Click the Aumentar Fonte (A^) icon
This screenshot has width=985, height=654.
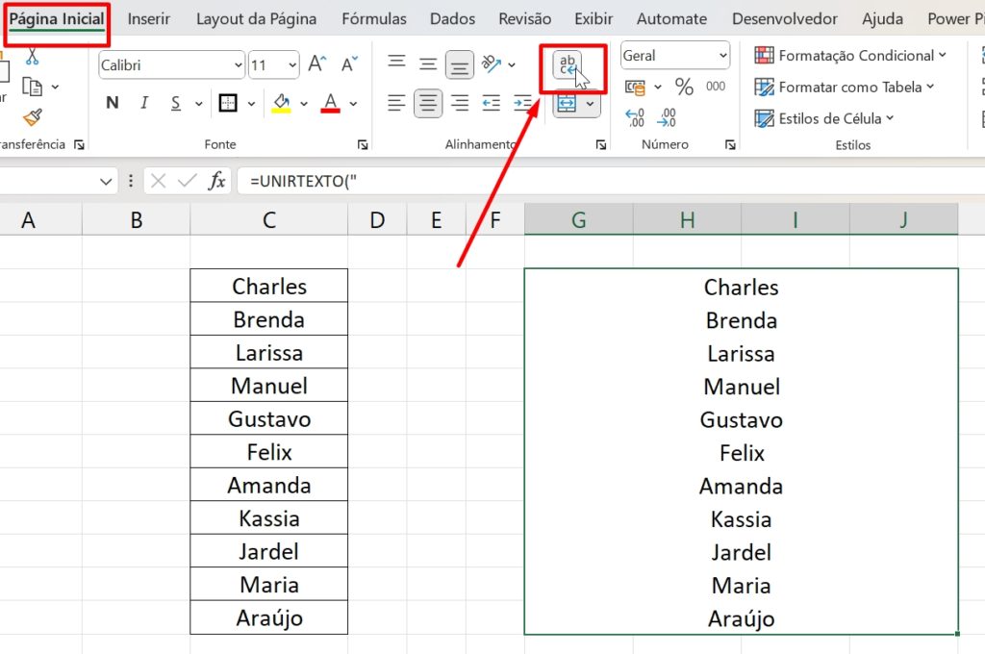click(x=316, y=62)
